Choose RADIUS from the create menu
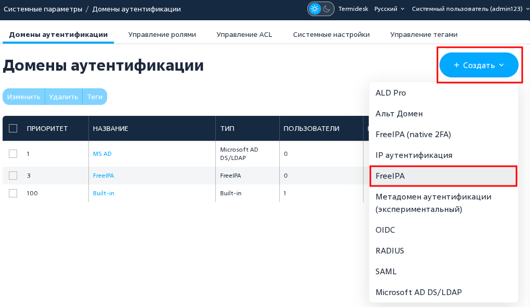 pos(444,250)
